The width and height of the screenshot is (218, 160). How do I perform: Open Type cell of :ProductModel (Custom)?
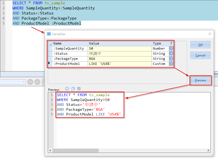tap(160, 64)
